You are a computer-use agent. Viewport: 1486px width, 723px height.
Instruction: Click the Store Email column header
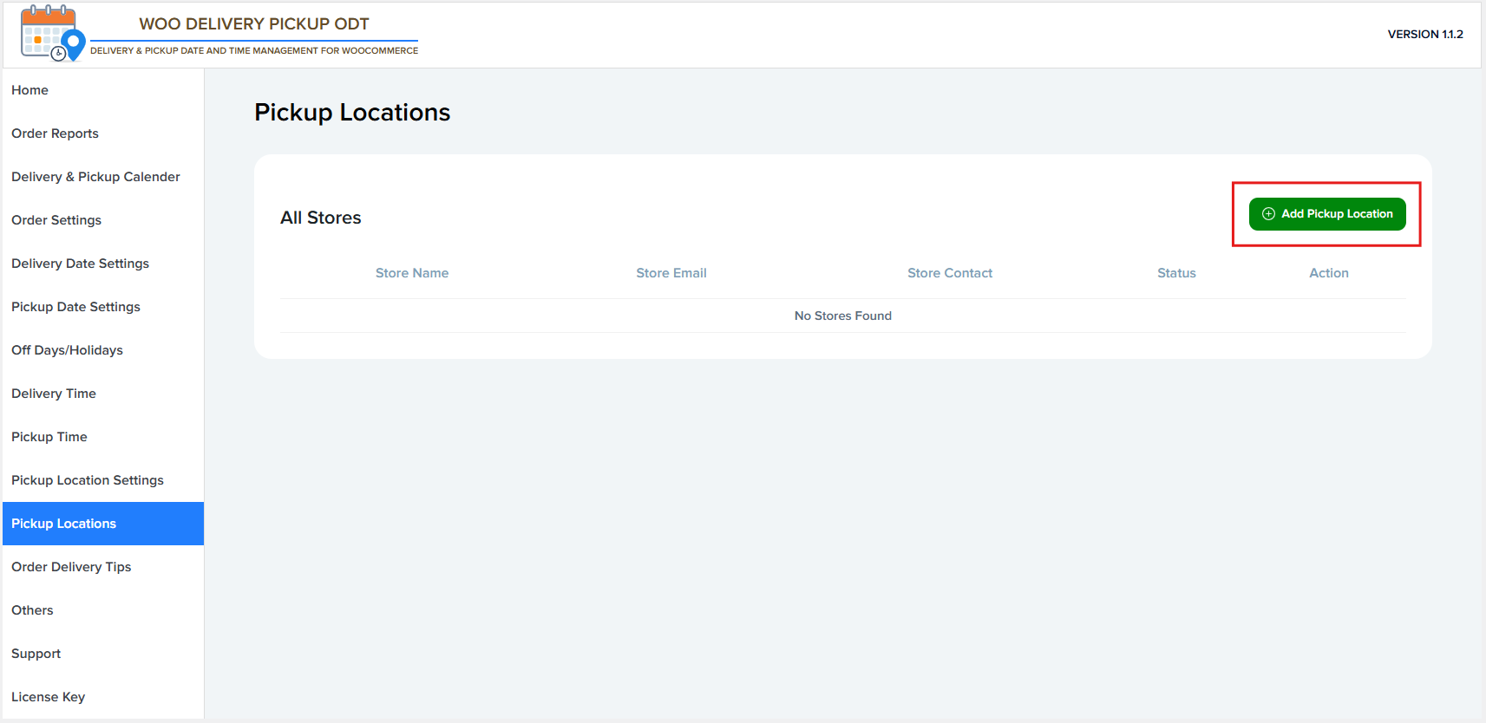671,273
